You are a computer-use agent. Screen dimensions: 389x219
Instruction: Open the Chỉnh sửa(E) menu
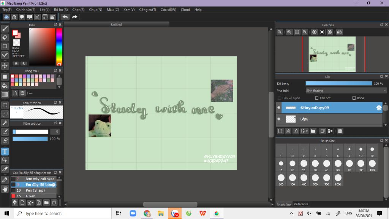[25, 10]
